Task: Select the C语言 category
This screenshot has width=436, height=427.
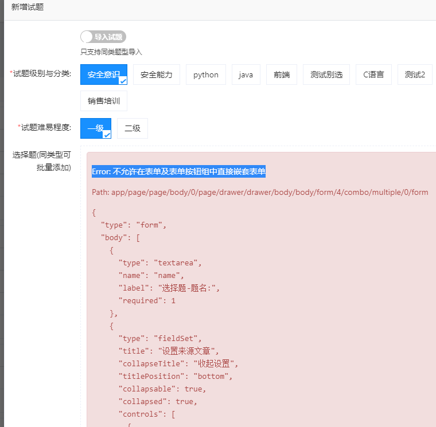Action: tap(373, 75)
